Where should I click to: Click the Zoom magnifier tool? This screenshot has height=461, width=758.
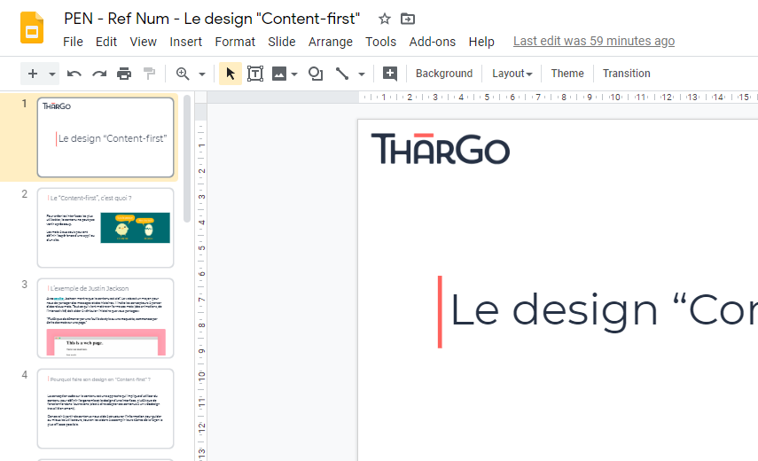pyautogui.click(x=183, y=74)
